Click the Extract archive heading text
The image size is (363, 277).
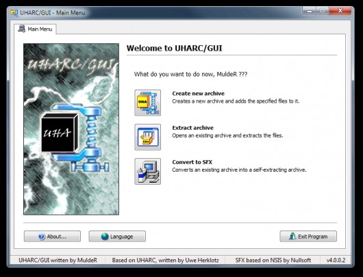pos(192,128)
